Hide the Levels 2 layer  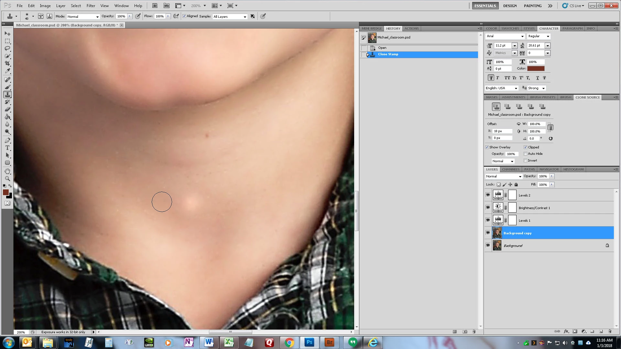(488, 195)
